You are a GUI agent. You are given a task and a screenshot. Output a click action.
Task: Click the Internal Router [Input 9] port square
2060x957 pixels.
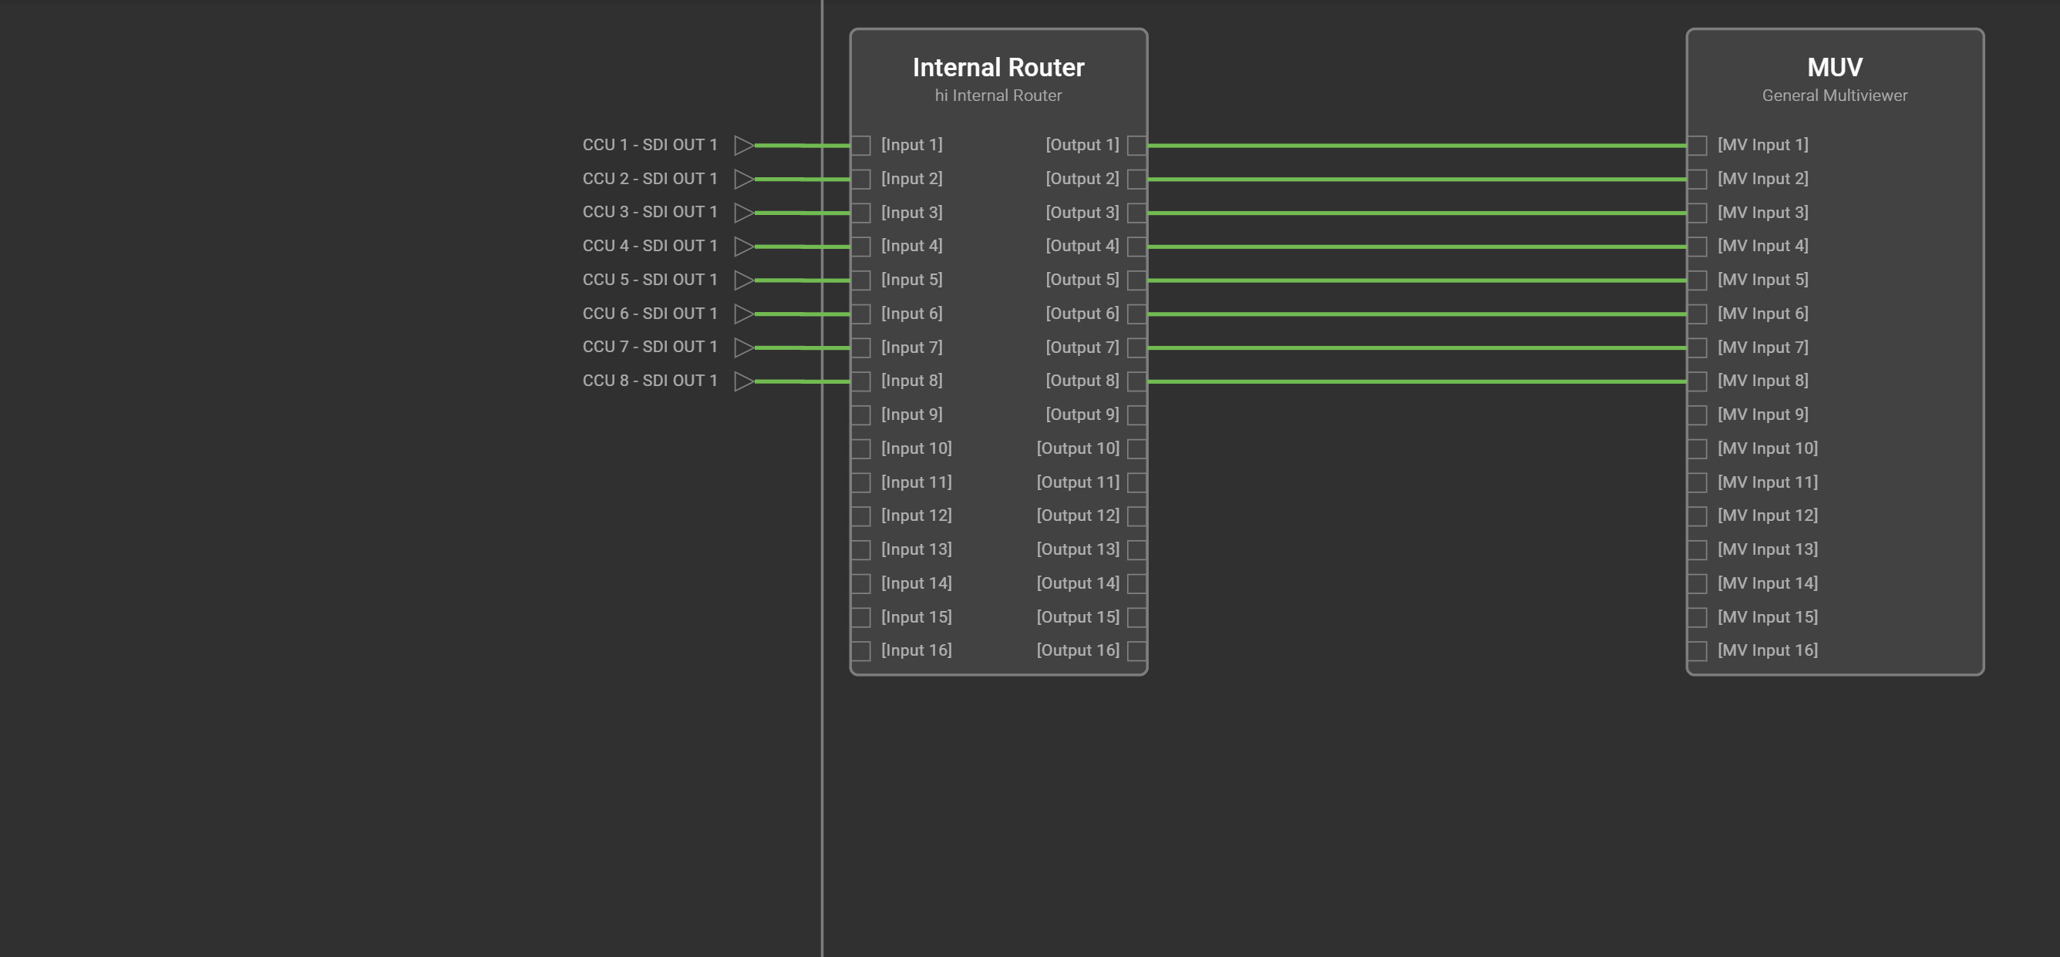point(861,415)
